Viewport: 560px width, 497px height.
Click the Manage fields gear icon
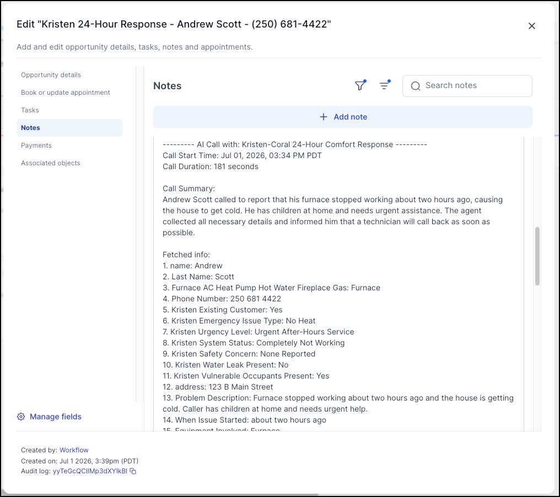pyautogui.click(x=21, y=417)
